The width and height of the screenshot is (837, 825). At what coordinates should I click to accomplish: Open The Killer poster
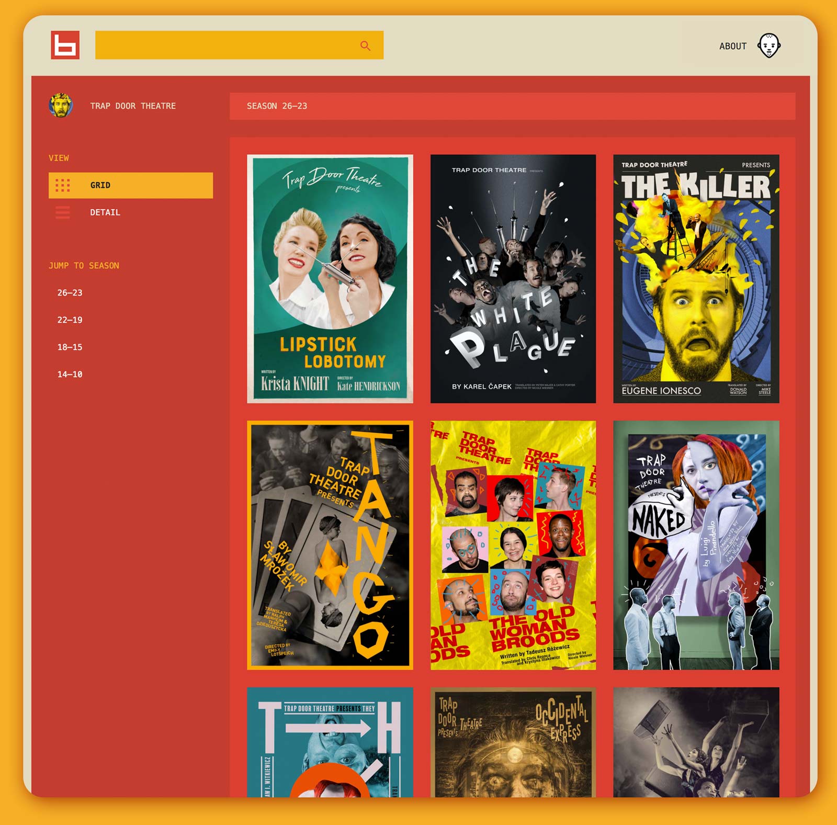coord(696,279)
